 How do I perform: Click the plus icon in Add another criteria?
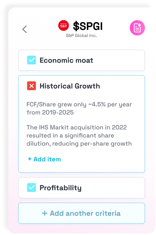(45, 213)
